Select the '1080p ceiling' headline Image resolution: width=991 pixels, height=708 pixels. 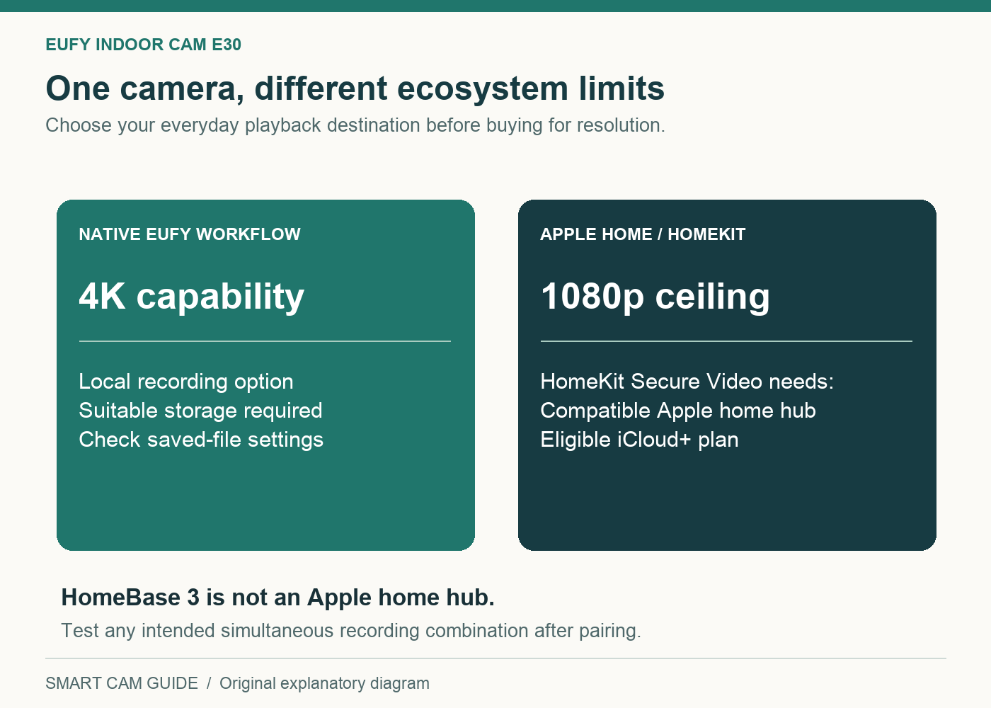pos(655,296)
